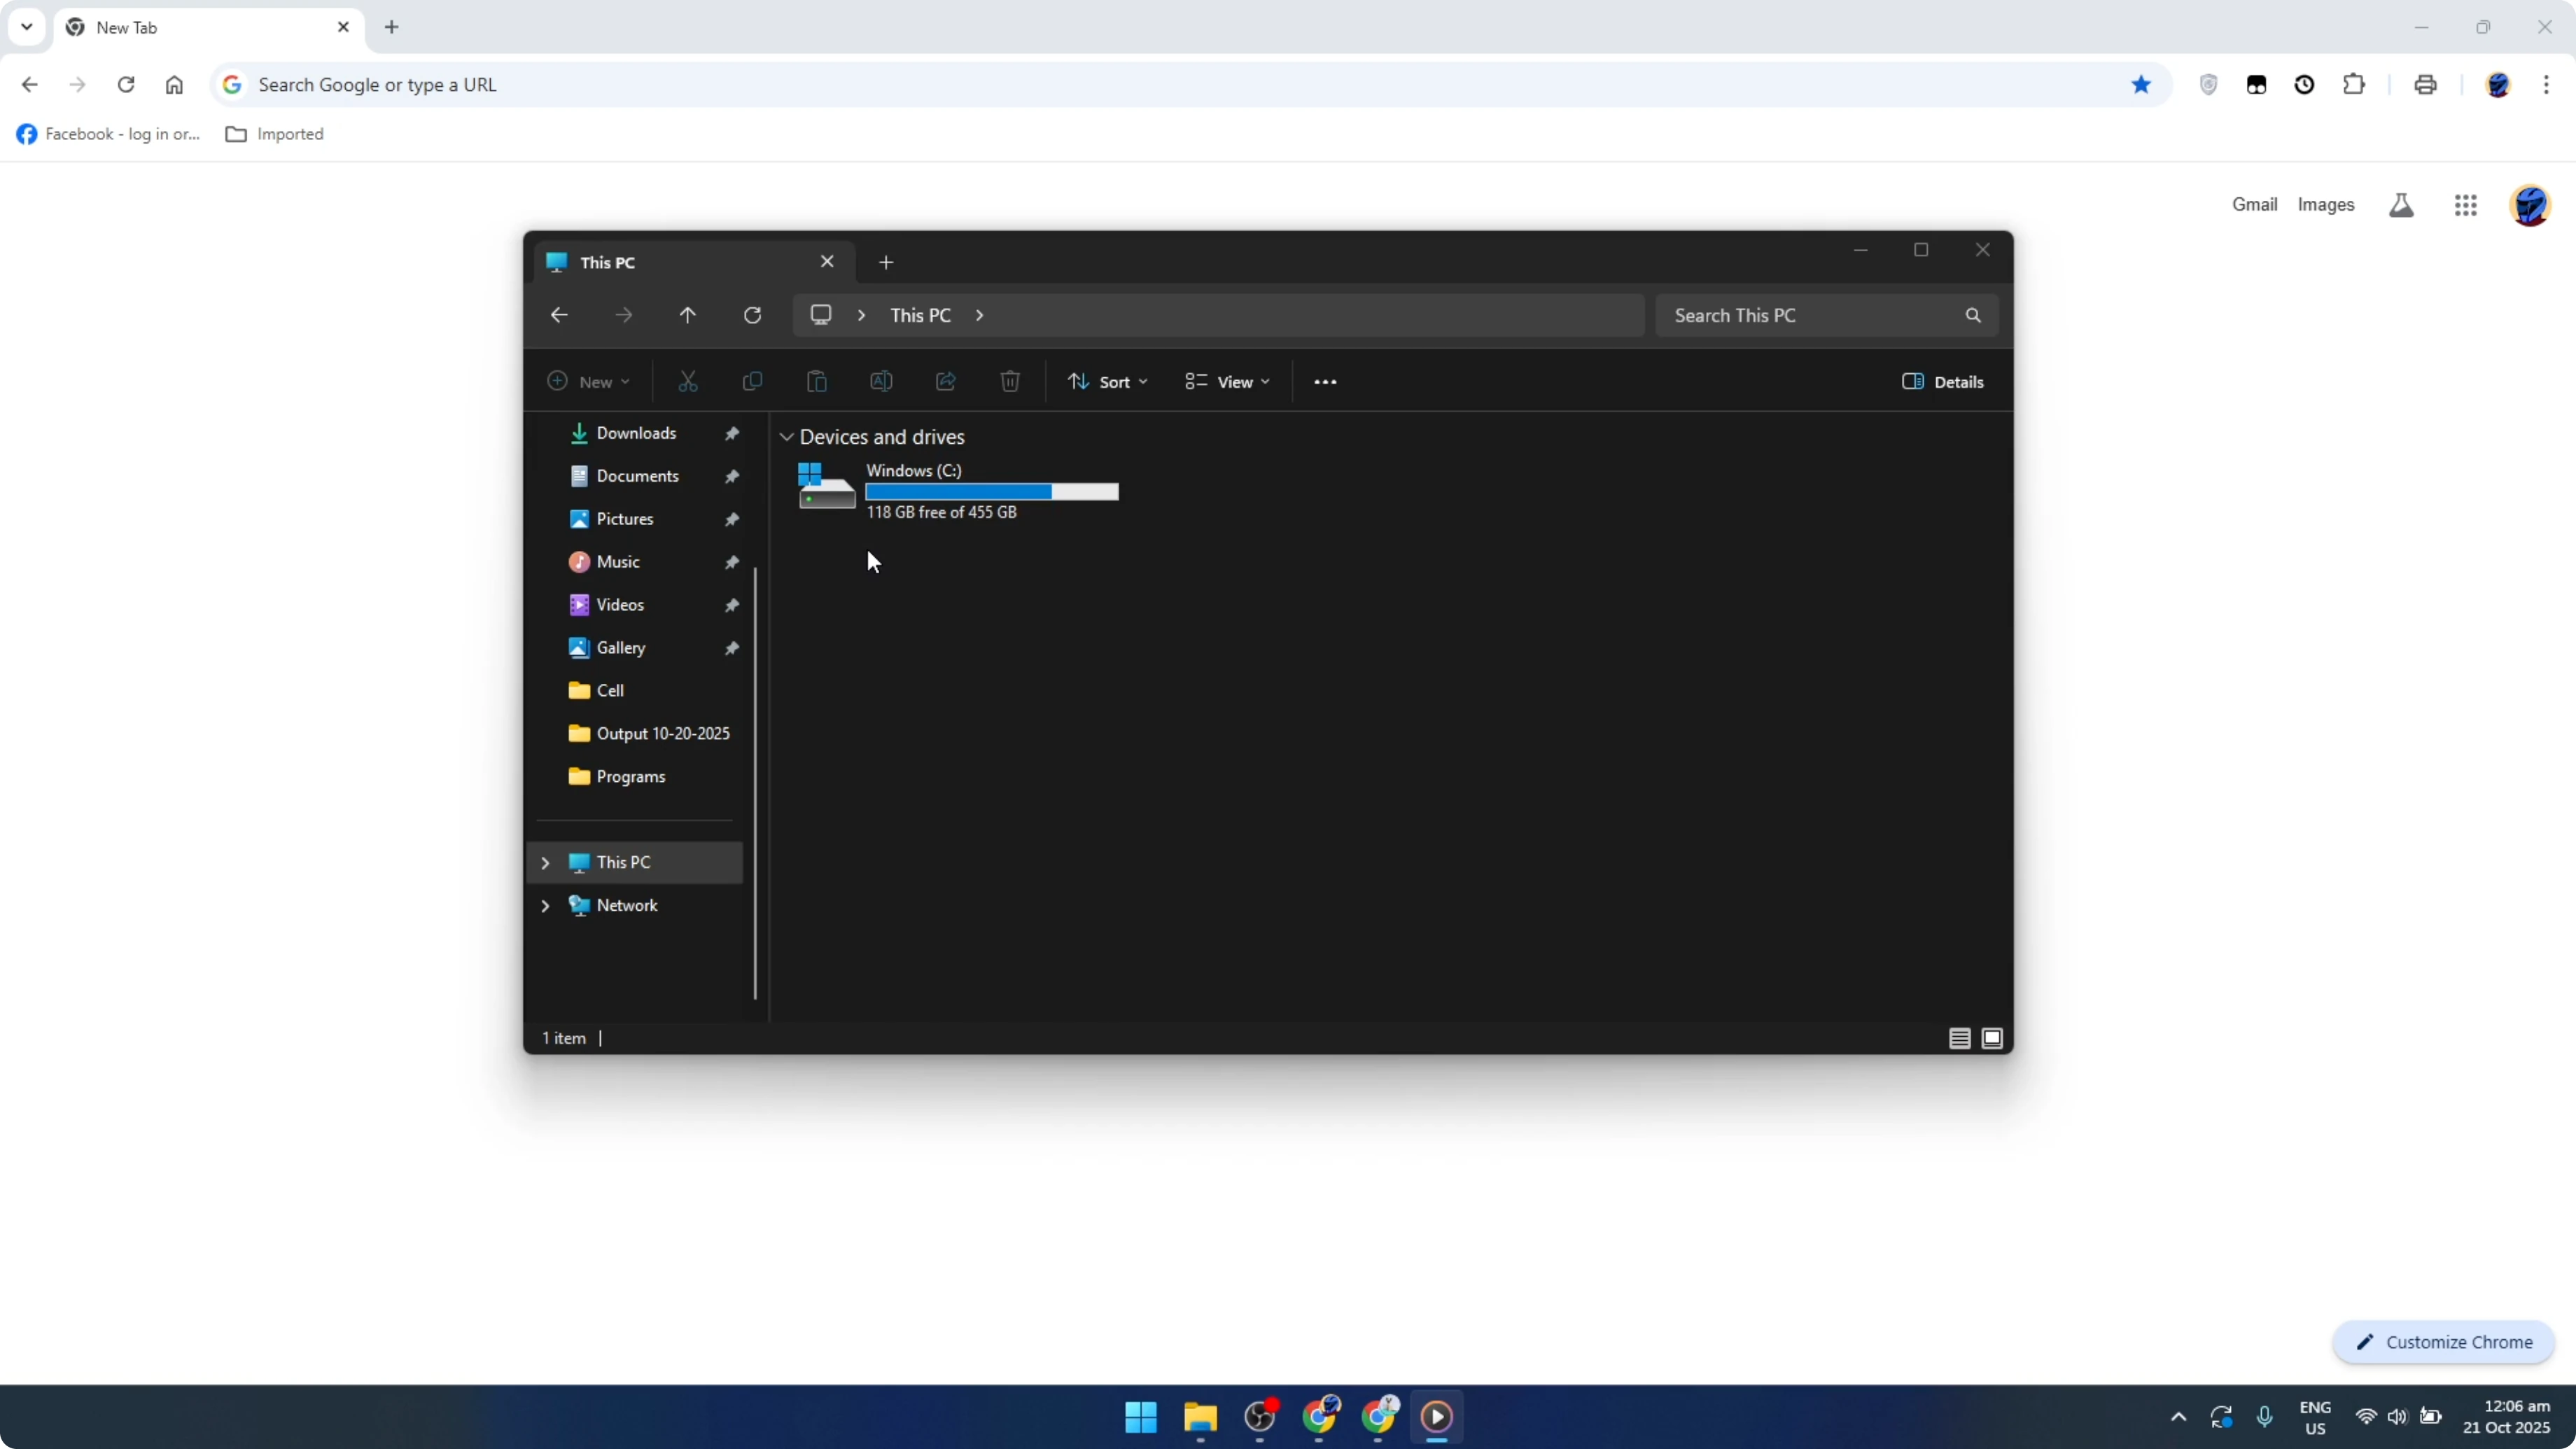
Task: Open the Facebook bookmark
Action: (x=108, y=134)
